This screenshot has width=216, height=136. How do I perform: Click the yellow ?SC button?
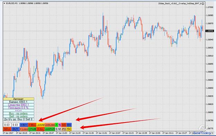click(69, 129)
